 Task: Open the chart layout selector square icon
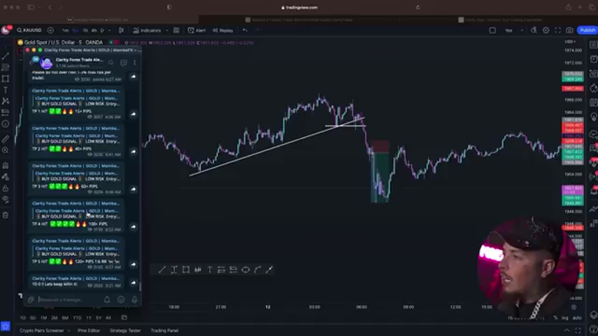(492, 30)
